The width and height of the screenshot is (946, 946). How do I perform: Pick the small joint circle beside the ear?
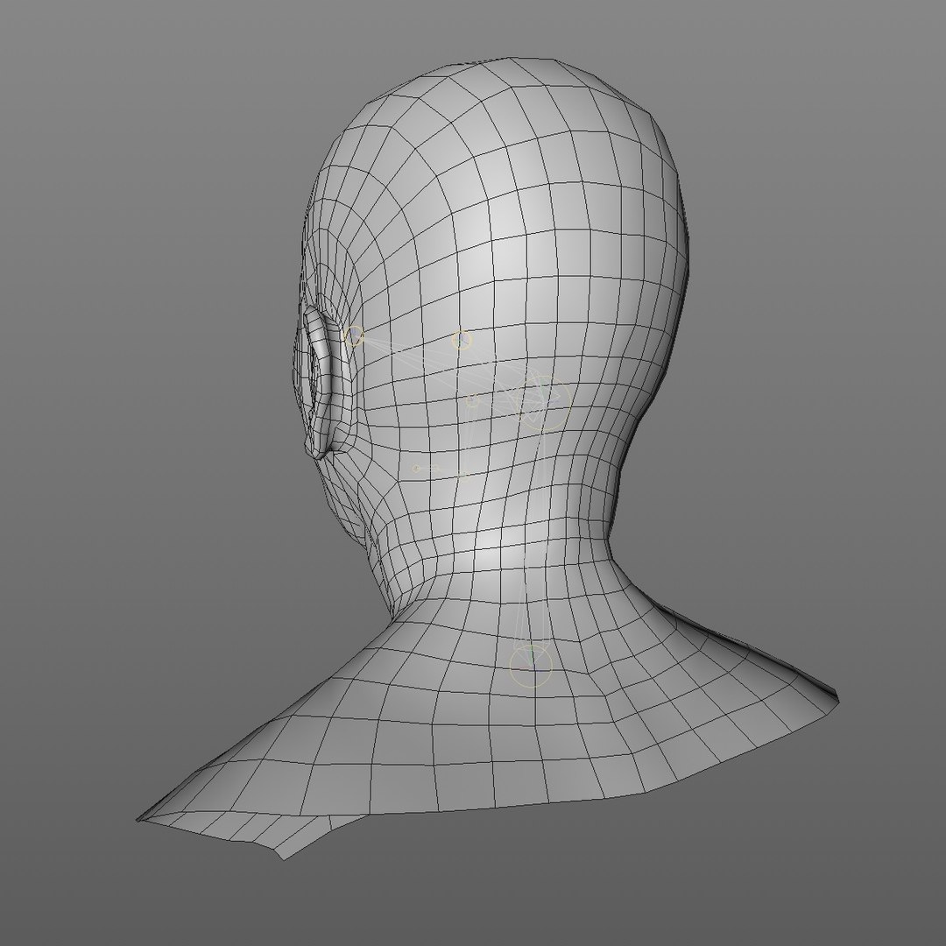tap(354, 336)
